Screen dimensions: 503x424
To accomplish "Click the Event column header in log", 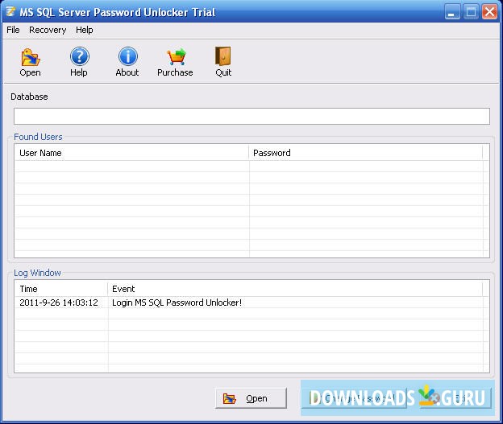I will (x=295, y=289).
